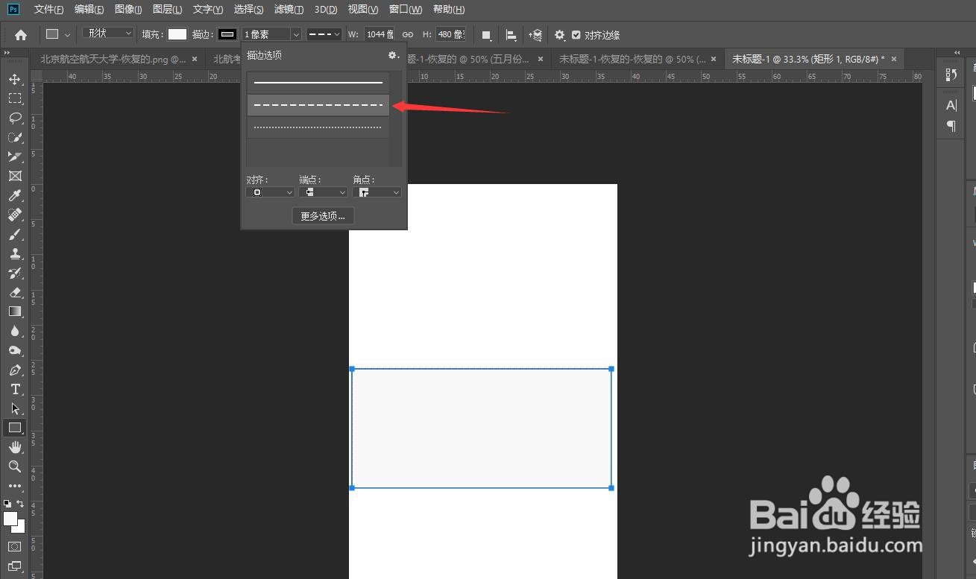Click the foreground color swatch

point(10,519)
